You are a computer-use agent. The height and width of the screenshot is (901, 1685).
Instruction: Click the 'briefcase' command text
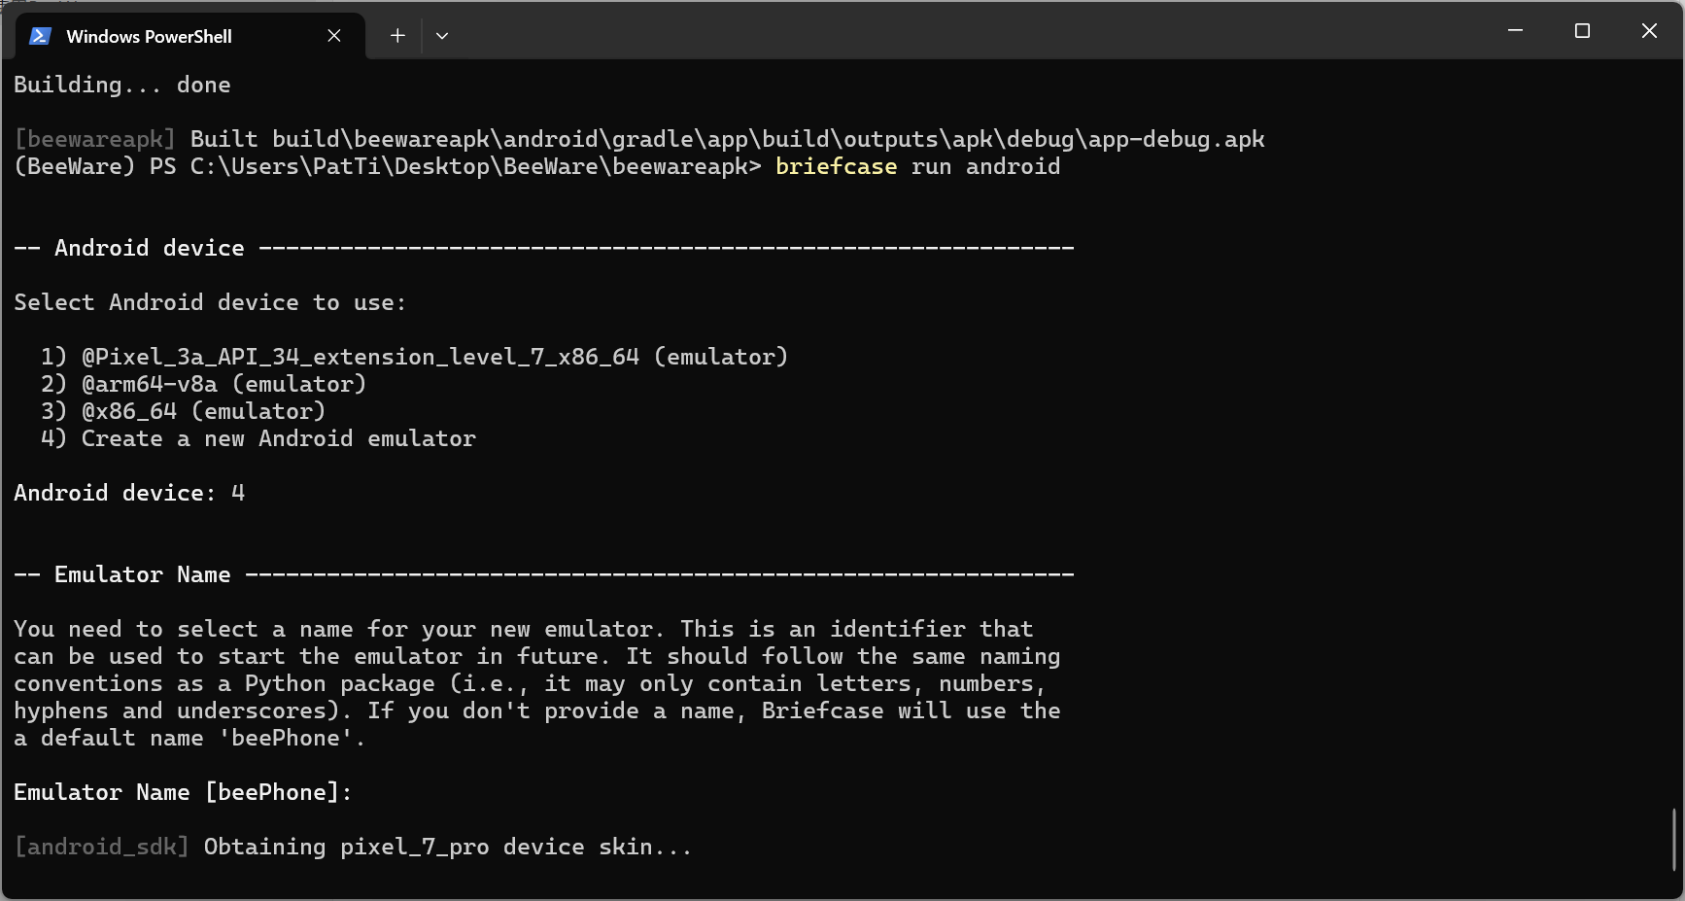click(x=836, y=166)
